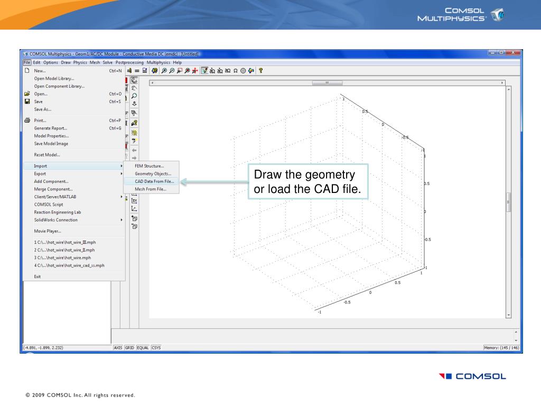This screenshot has width=541, height=406.
Task: Click the equals-sign toolbar icon
Action: point(137,71)
